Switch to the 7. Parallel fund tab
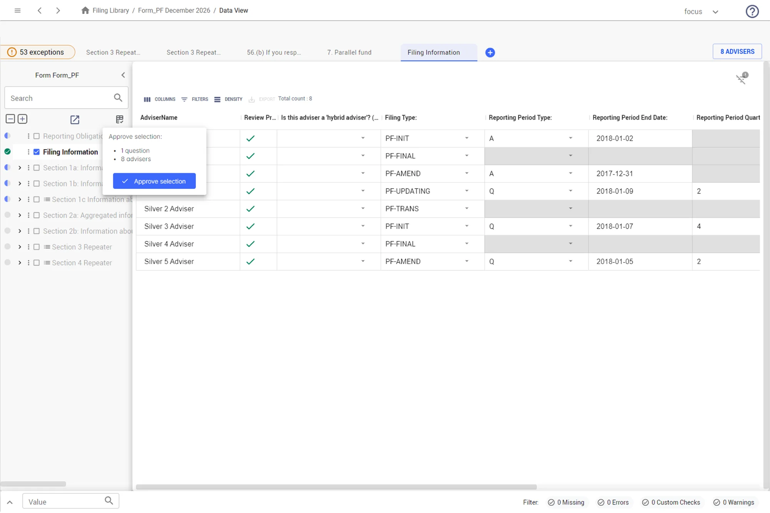The image size is (770, 513). (349, 52)
